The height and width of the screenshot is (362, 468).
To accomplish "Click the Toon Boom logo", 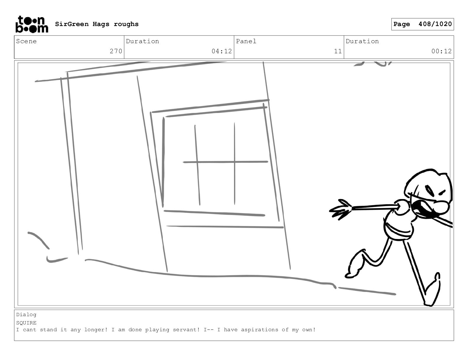I will pos(32,24).
